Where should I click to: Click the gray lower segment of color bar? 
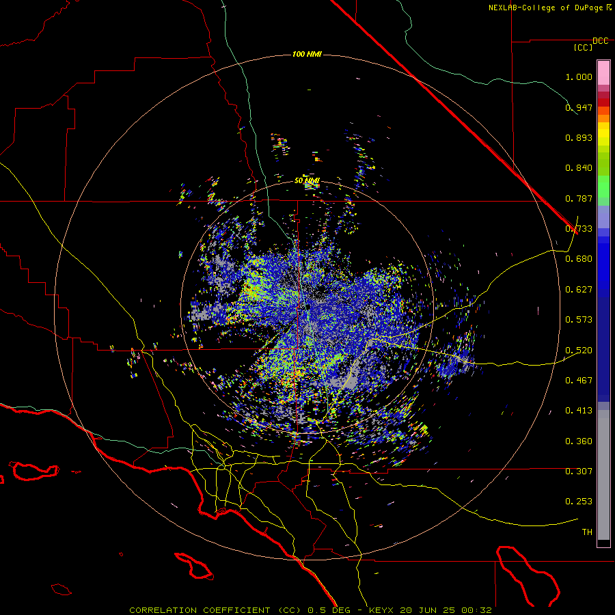pos(603,475)
